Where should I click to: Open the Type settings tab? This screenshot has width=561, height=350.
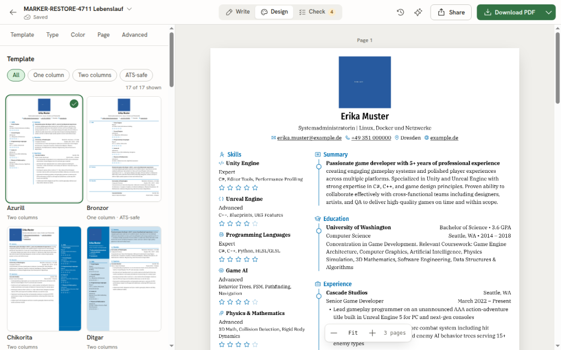click(52, 34)
